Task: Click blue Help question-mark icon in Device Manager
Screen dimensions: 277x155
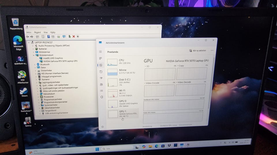Action: (48, 36)
